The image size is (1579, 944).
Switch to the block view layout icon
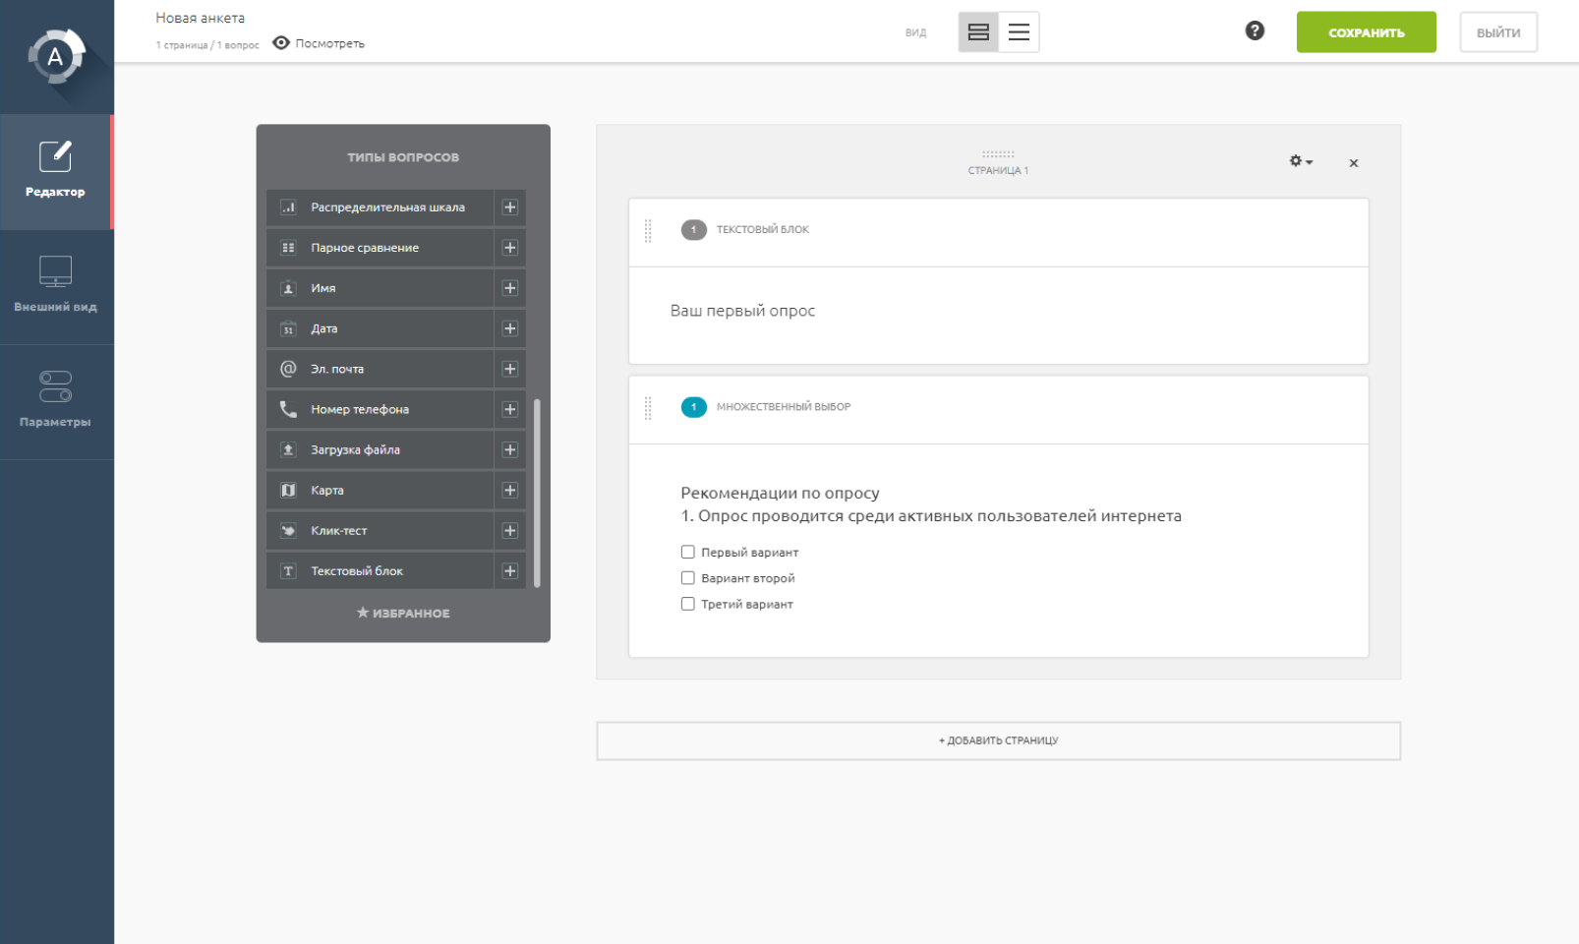coord(978,32)
